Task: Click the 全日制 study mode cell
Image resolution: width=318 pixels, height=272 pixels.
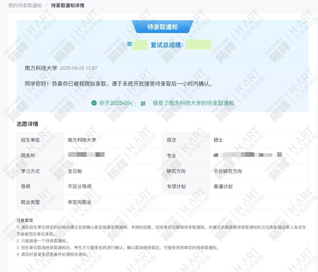Action: tap(75, 171)
